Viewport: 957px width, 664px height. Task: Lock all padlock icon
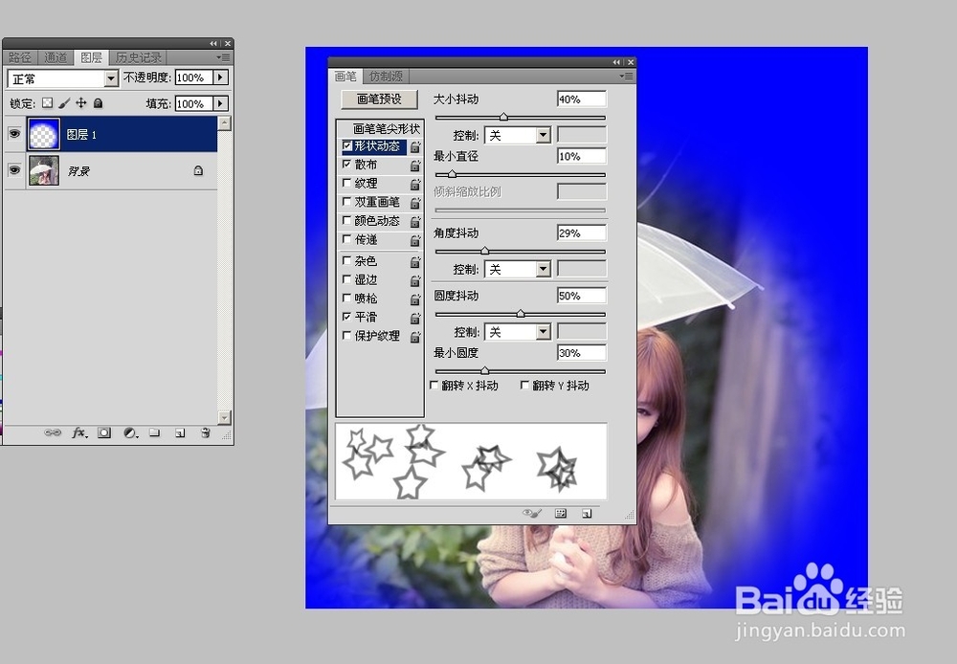coord(98,103)
